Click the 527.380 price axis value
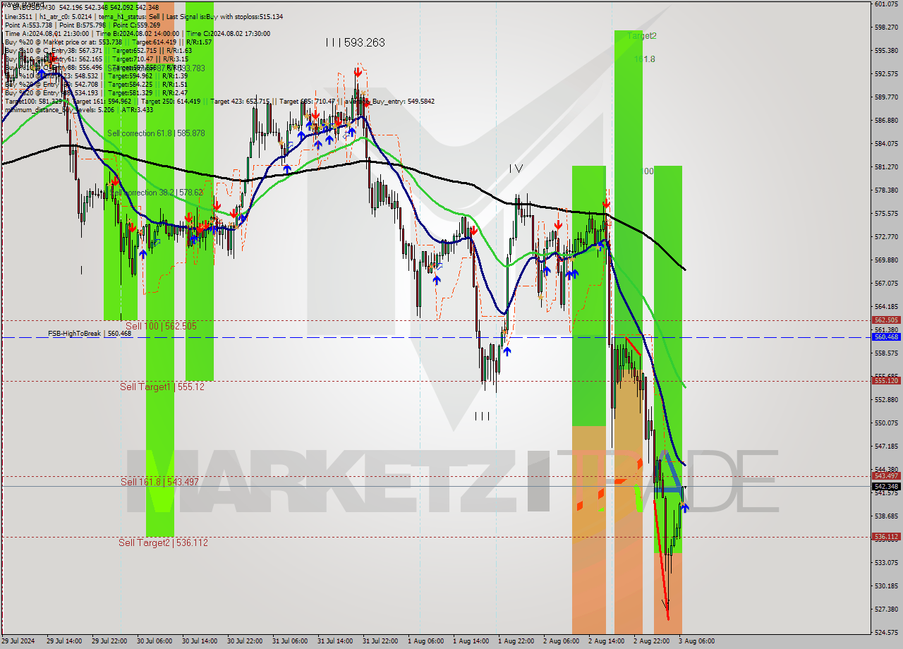Viewport: 903px width, 649px height. point(886,609)
